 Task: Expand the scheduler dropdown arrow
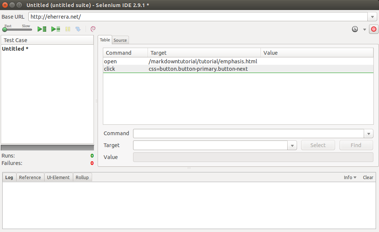(364, 29)
